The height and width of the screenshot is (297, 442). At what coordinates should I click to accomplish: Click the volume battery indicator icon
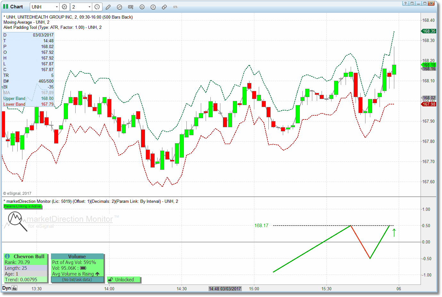83,268
